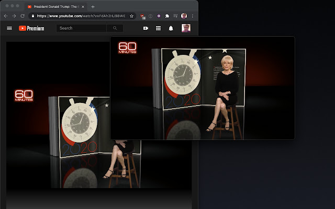Open notifications bell
335x209 pixels.
(171, 28)
